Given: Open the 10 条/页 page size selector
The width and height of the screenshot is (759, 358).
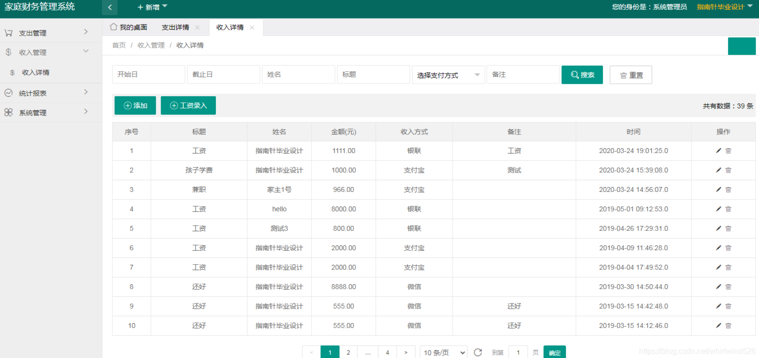Looking at the screenshot, I should [444, 352].
